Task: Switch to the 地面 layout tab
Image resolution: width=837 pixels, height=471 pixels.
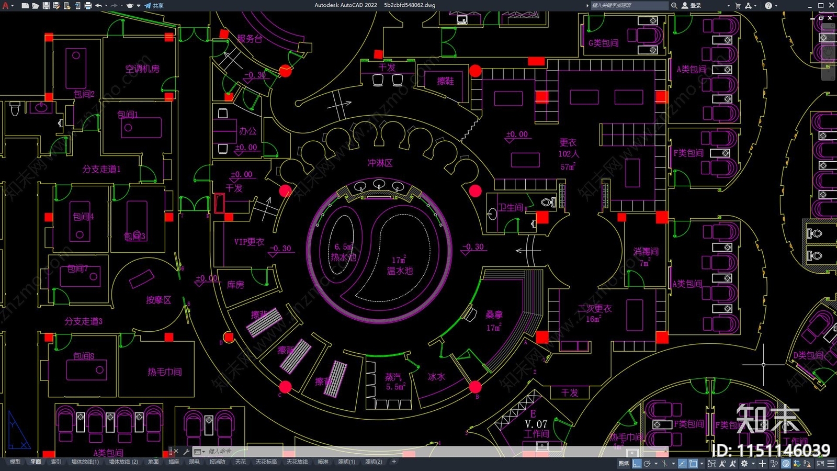Action: click(153, 462)
